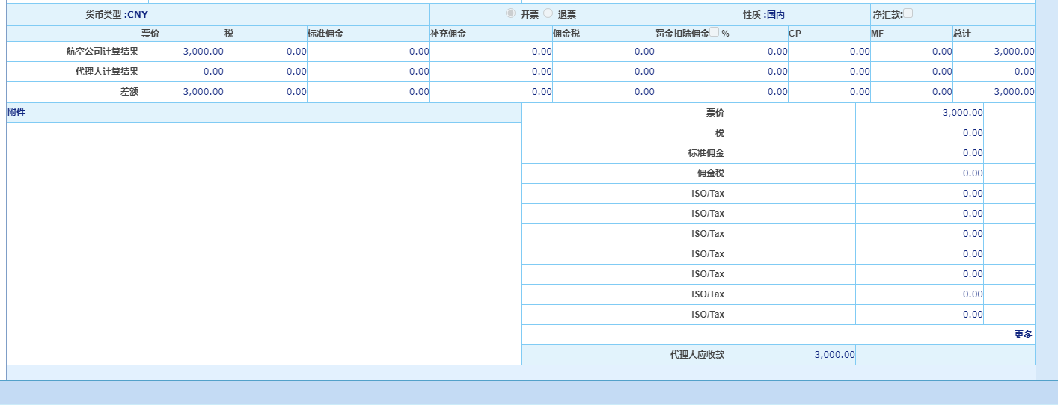Click 代理人计算结果 标准佣金 field
This screenshot has height=405, width=1058.
pos(368,72)
